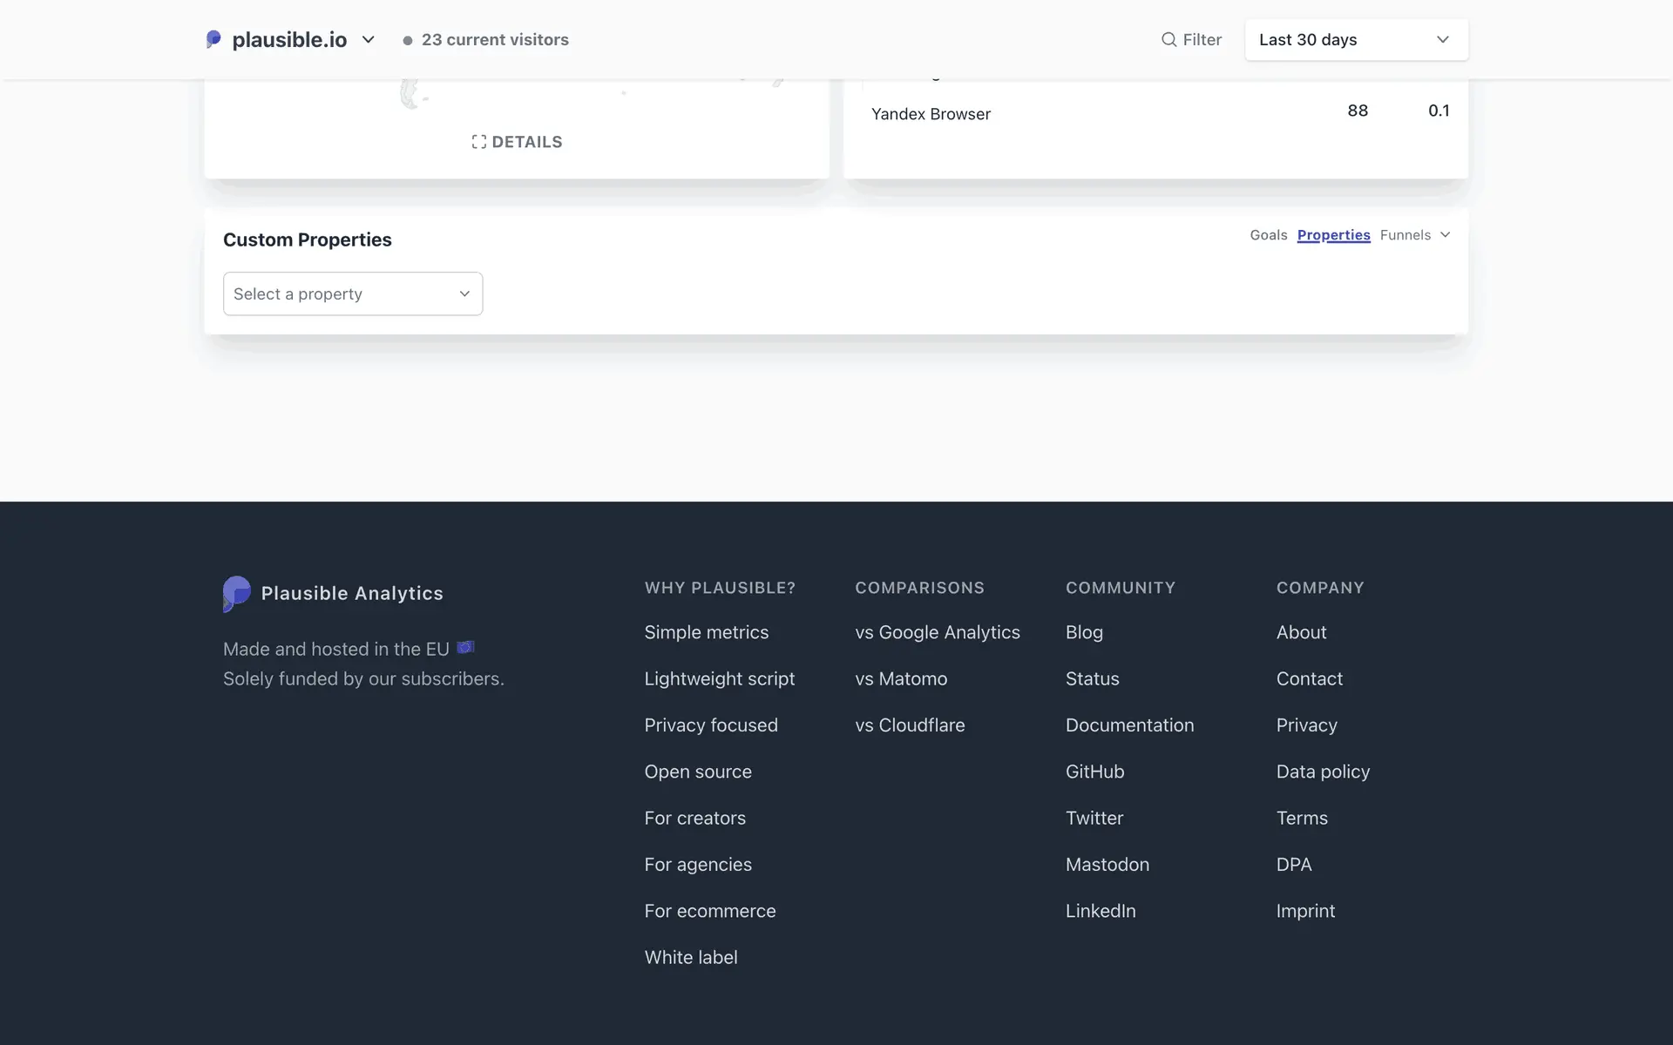Select the Properties tab
The height and width of the screenshot is (1045, 1673).
tap(1333, 235)
